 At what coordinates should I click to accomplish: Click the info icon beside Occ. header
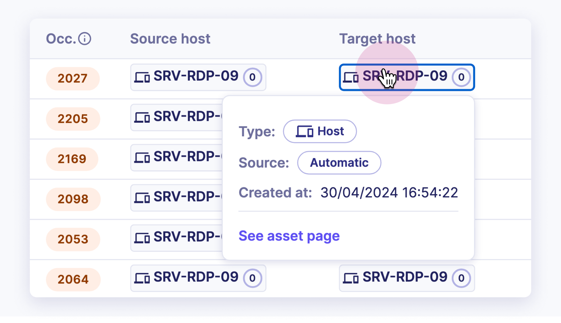pos(85,39)
